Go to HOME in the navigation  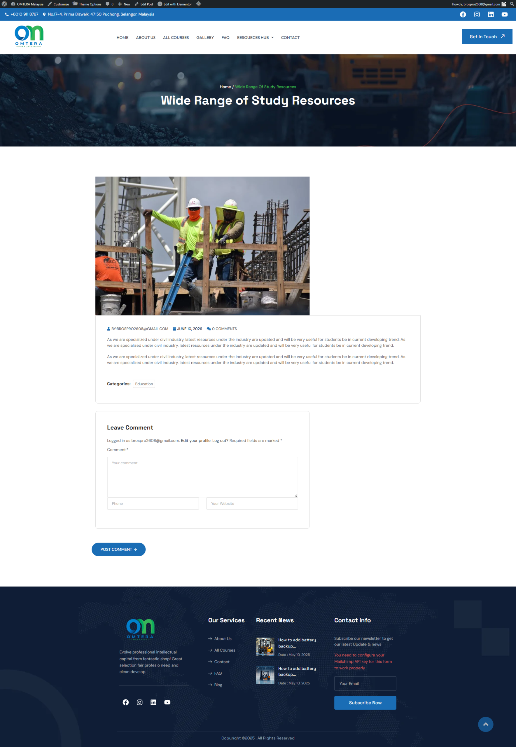(x=123, y=38)
